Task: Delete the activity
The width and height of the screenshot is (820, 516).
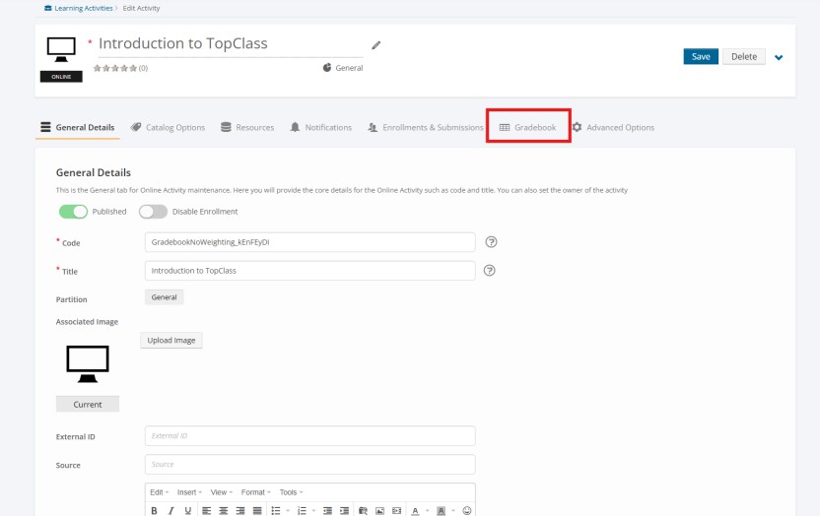Action: (744, 56)
